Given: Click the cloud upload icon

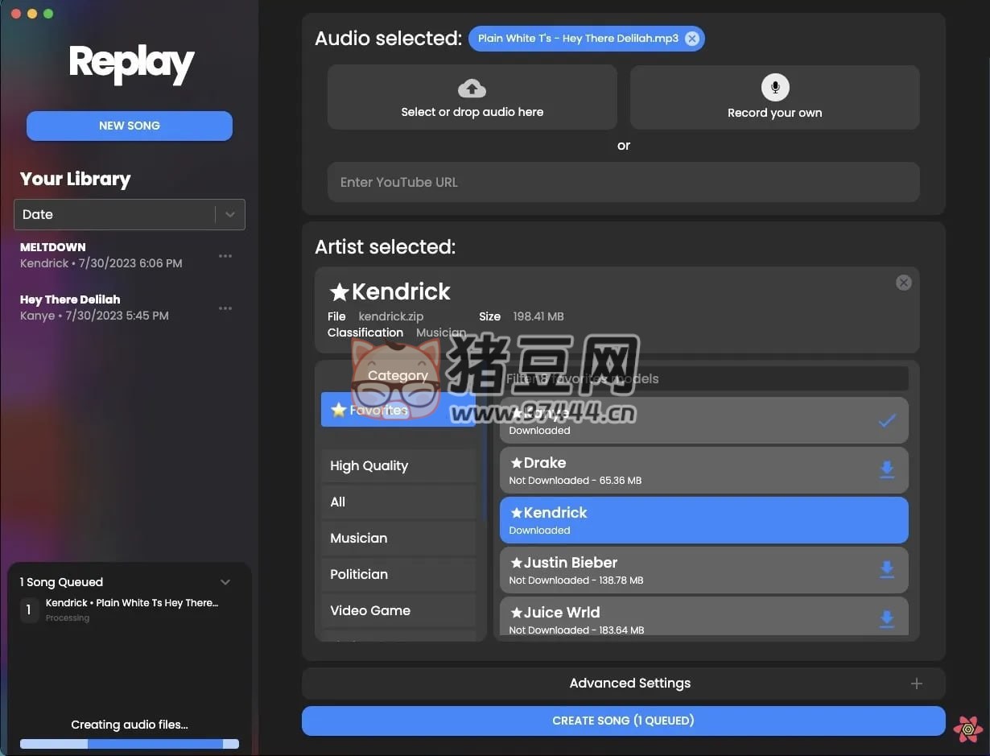Looking at the screenshot, I should tap(472, 89).
